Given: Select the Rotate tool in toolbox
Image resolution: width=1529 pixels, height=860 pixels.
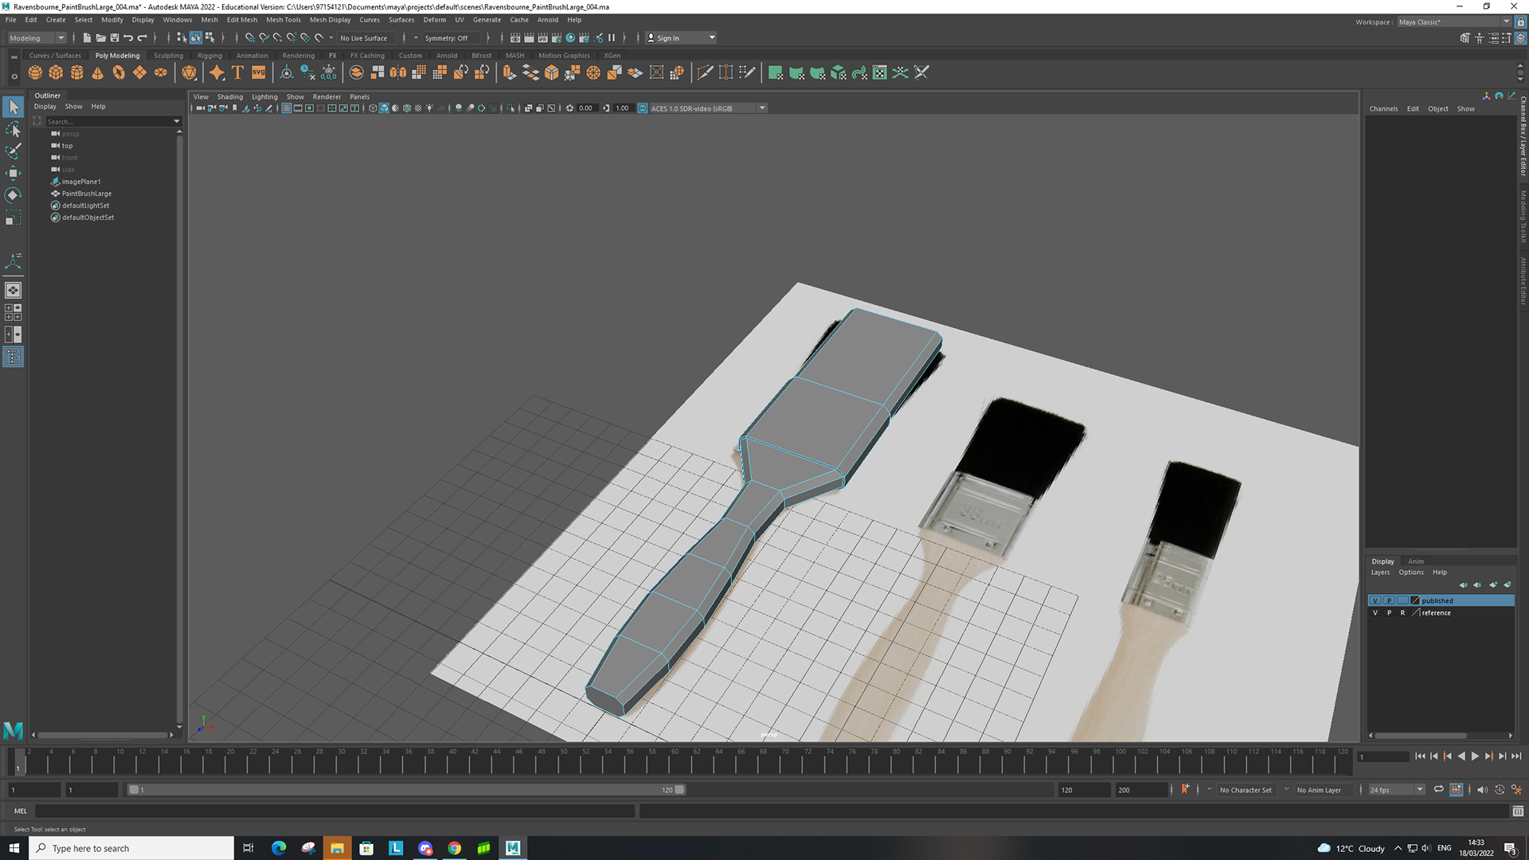Looking at the screenshot, I should pos(13,195).
